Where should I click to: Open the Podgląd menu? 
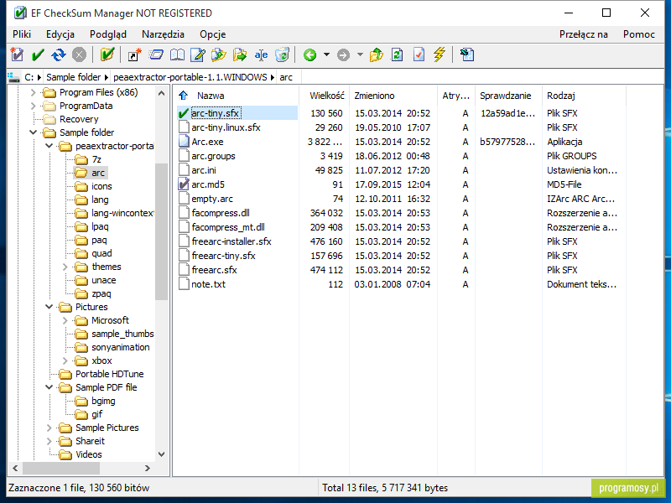point(108,34)
